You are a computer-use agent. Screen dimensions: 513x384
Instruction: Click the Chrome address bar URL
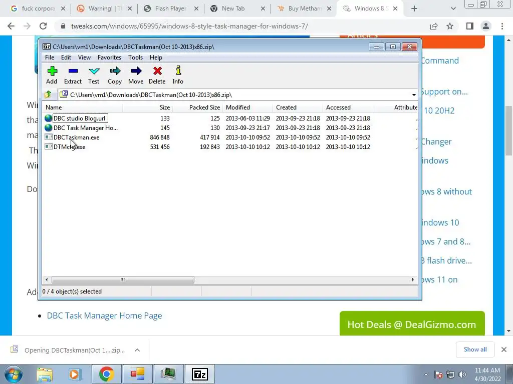pos(189,26)
